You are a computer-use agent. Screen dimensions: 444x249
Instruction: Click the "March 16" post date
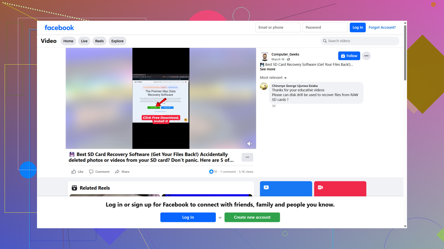click(x=278, y=59)
